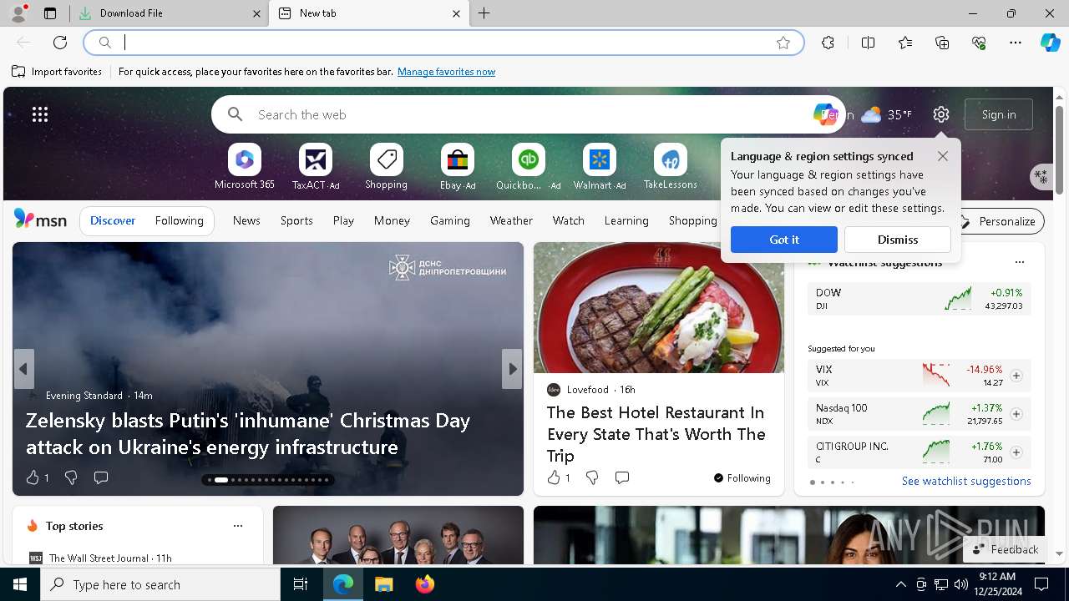Click Import favorites button

(57, 72)
